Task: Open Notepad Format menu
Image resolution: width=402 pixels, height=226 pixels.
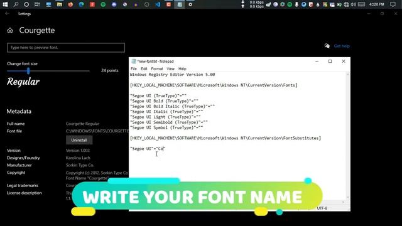Action: (x=157, y=68)
